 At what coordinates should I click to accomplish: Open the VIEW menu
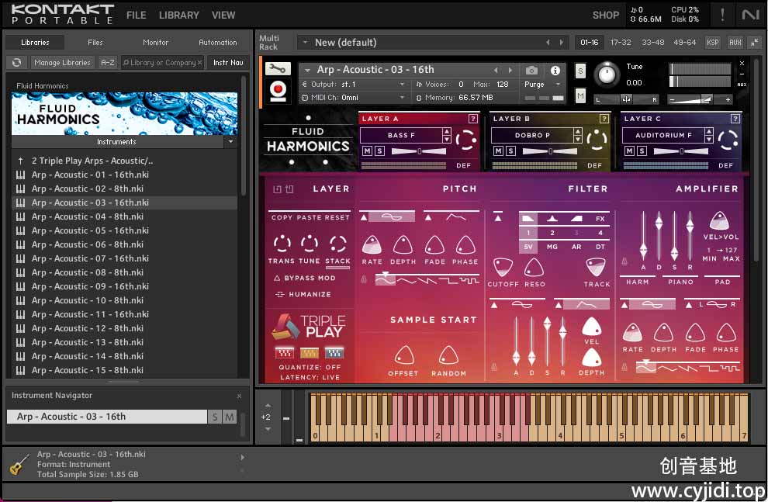coord(223,16)
